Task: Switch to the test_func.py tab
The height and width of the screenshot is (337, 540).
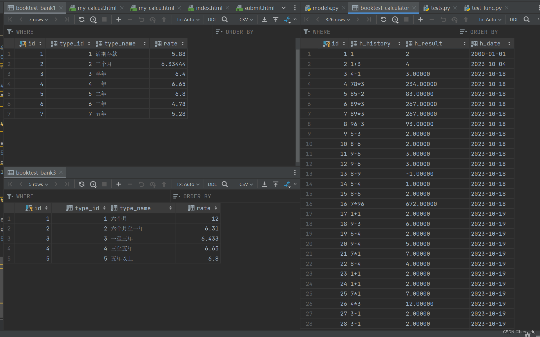Action: 486,8
